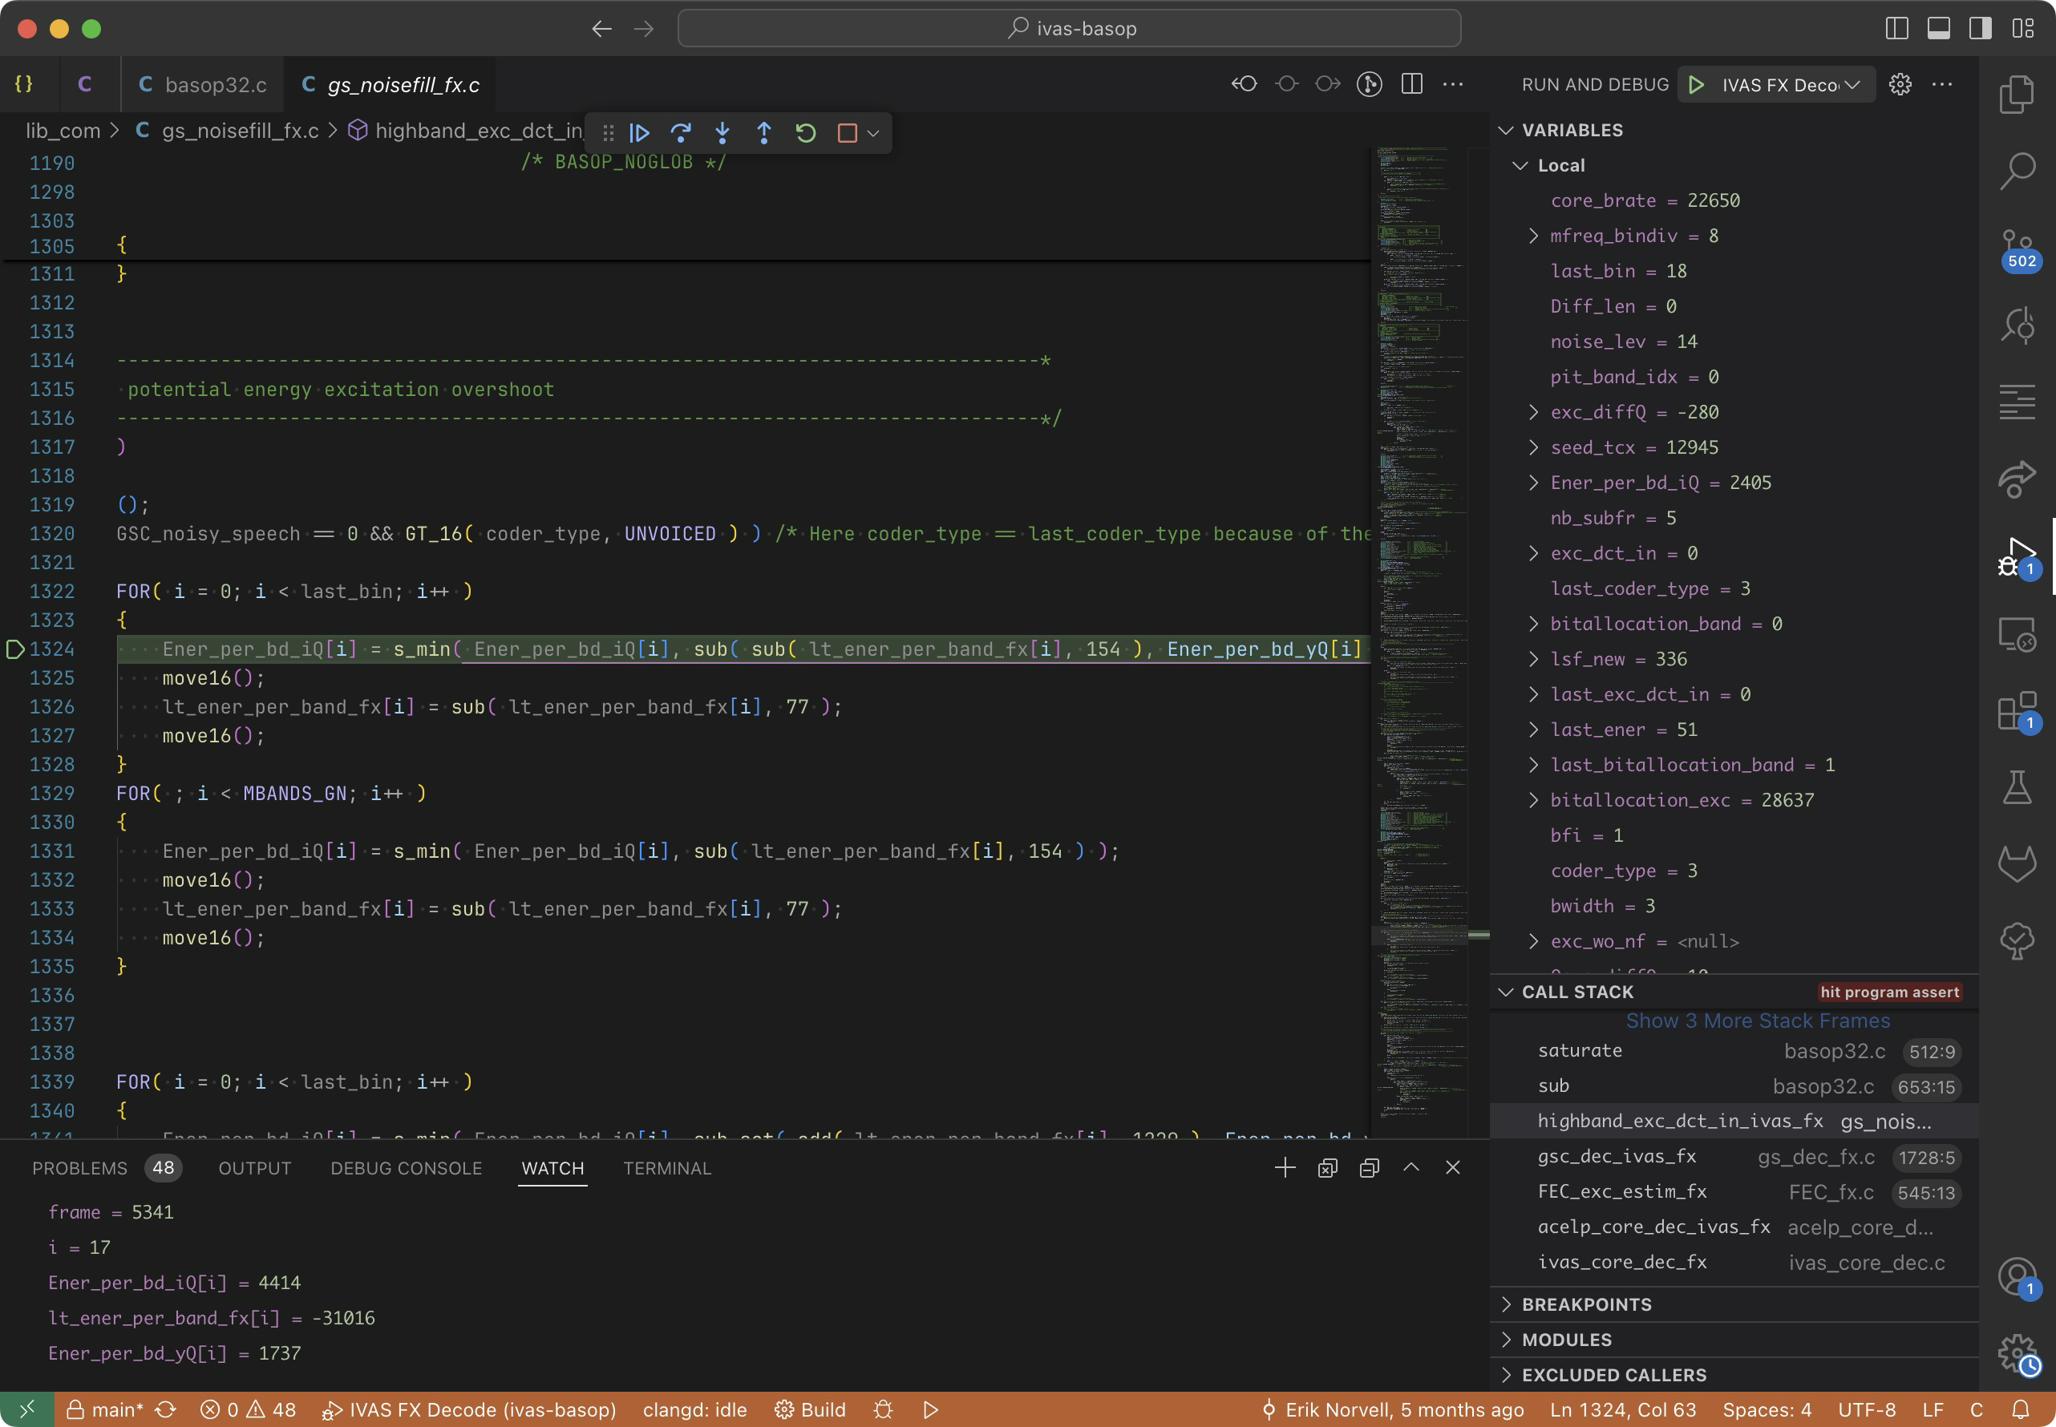The image size is (2056, 1427).
Task: Toggle the bottom panel layout button
Action: [1938, 29]
